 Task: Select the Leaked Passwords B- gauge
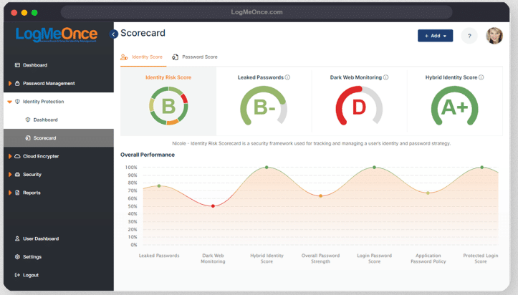pos(264,106)
